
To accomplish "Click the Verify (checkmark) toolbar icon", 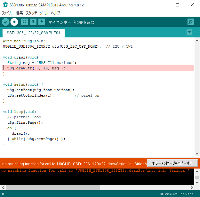I will 5,22.
